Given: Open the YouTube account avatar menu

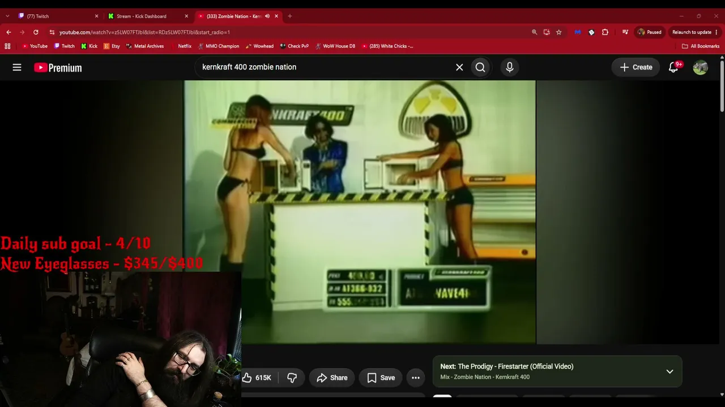Looking at the screenshot, I should [701, 67].
